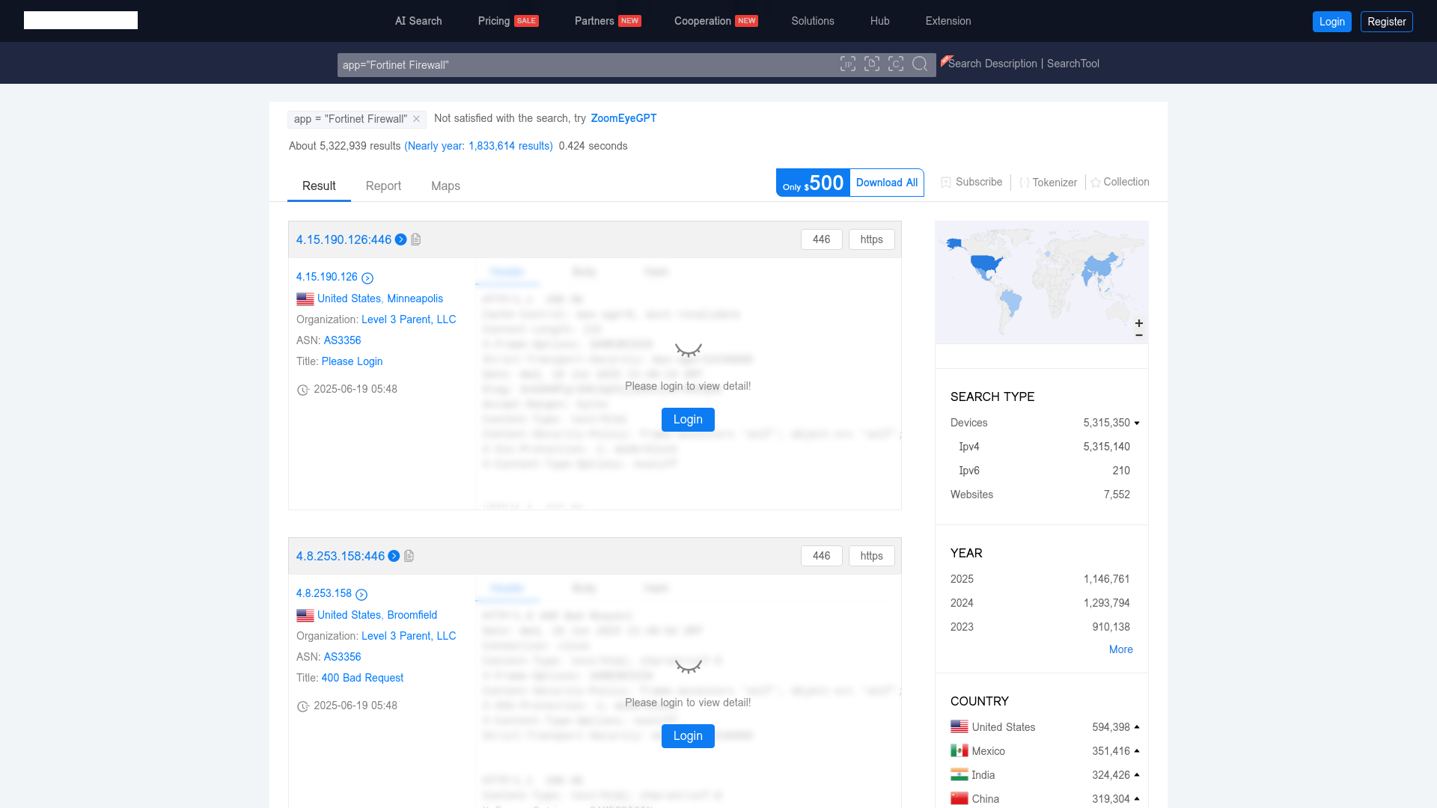Click the 446 port tag of 4.15.190.126
The image size is (1437, 808).
coord(821,239)
